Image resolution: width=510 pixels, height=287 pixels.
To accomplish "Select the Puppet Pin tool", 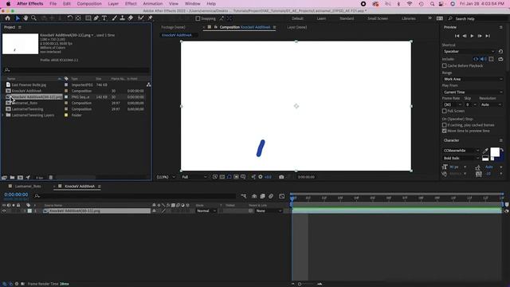I will coord(150,18).
